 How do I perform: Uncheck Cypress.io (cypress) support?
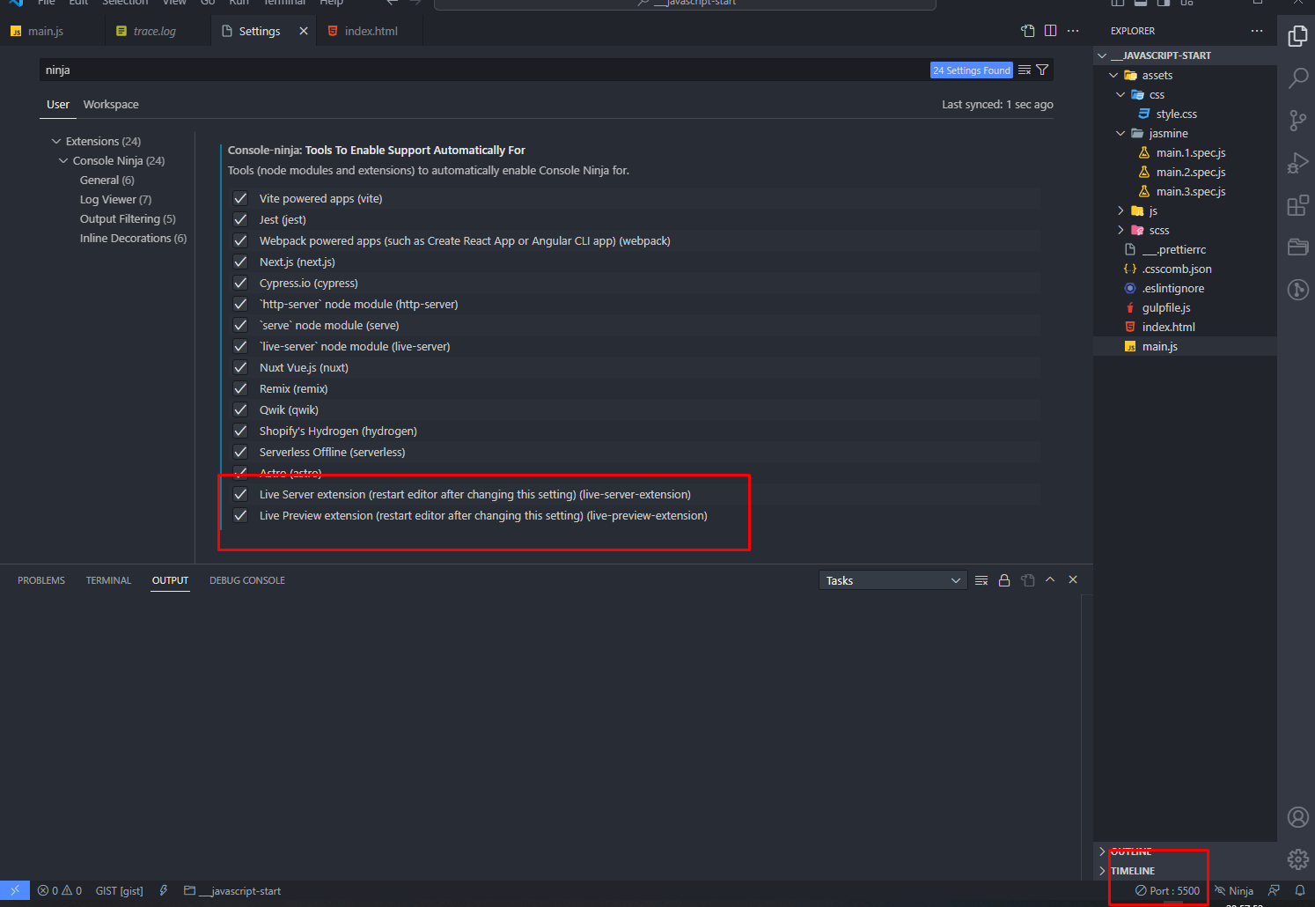(x=240, y=283)
